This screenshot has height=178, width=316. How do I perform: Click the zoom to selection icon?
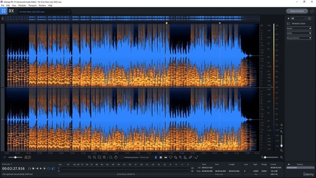click(99, 157)
